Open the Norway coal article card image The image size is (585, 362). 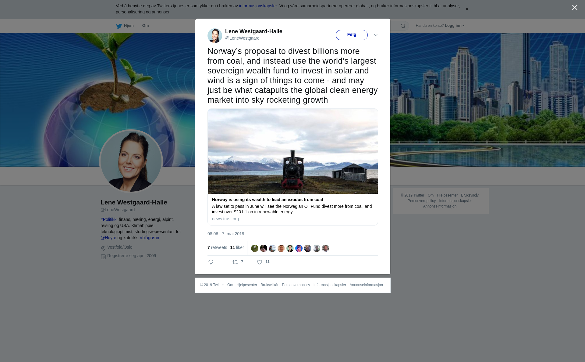click(x=293, y=151)
